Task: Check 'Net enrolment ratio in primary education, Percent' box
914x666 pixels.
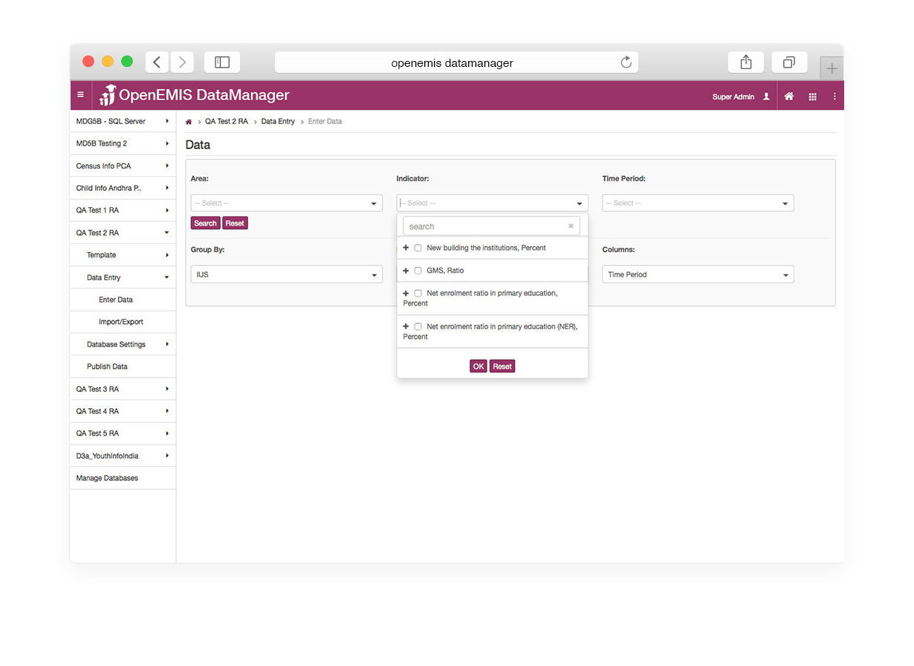Action: click(418, 293)
